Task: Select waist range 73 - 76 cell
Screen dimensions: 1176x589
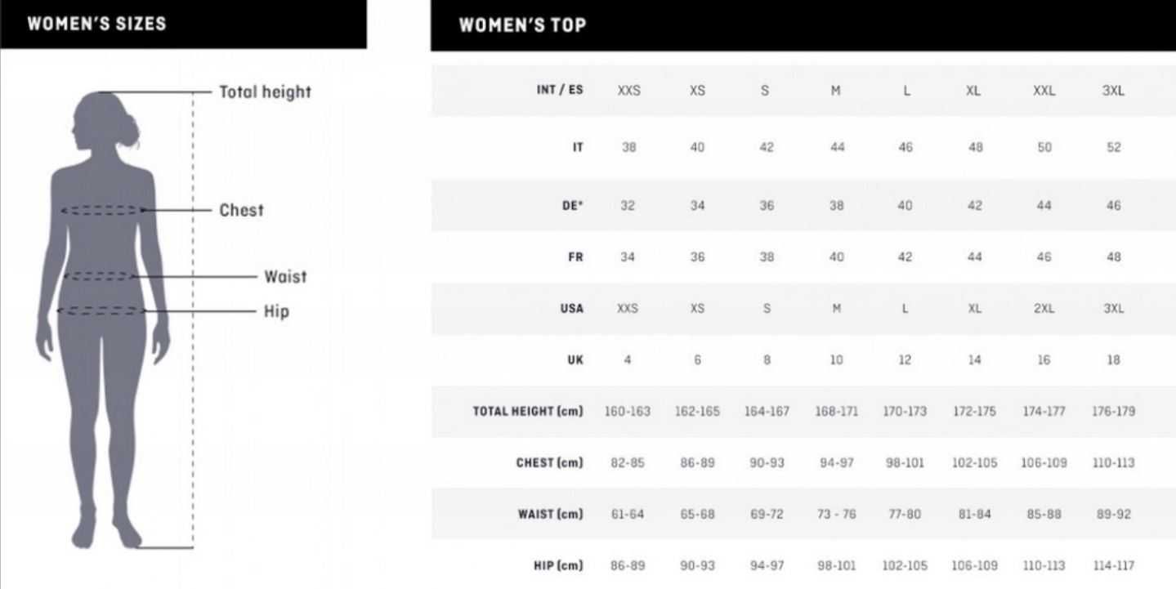Action: 836,515
